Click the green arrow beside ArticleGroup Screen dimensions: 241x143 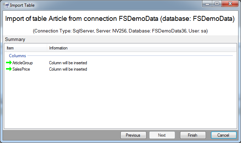pyautogui.click(x=9, y=62)
